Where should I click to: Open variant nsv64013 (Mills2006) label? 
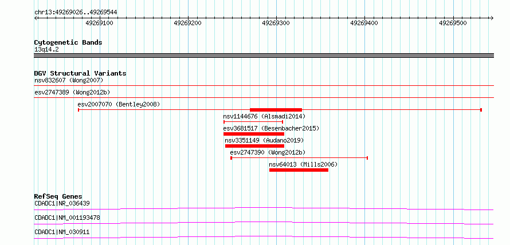pyautogui.click(x=304, y=164)
